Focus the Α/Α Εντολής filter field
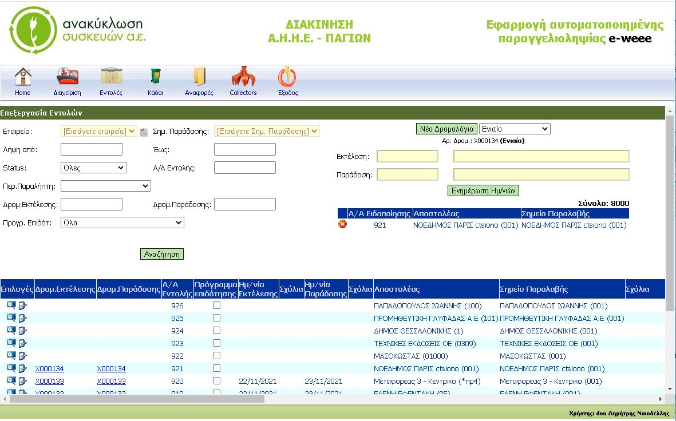 pyautogui.click(x=245, y=168)
